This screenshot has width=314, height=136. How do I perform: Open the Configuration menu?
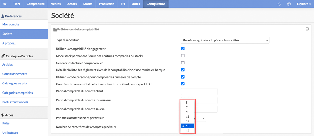click(156, 4)
